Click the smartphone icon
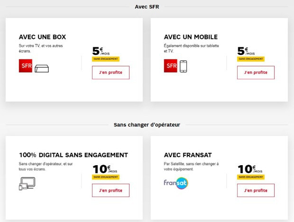 183,66
